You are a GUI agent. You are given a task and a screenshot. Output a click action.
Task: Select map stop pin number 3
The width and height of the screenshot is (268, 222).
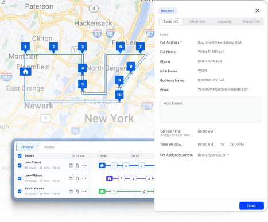click(x=83, y=46)
